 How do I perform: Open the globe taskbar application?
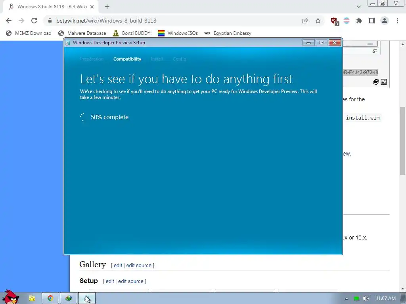68,298
